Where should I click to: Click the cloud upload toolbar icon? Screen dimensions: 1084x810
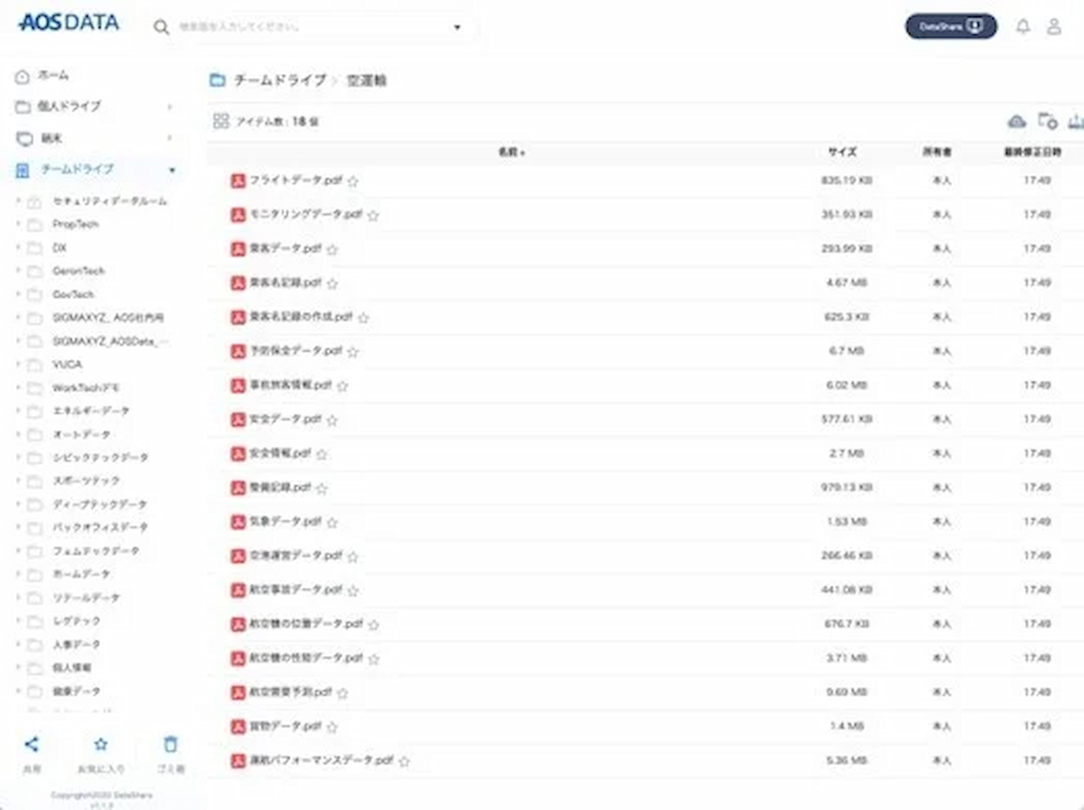coord(1017,121)
